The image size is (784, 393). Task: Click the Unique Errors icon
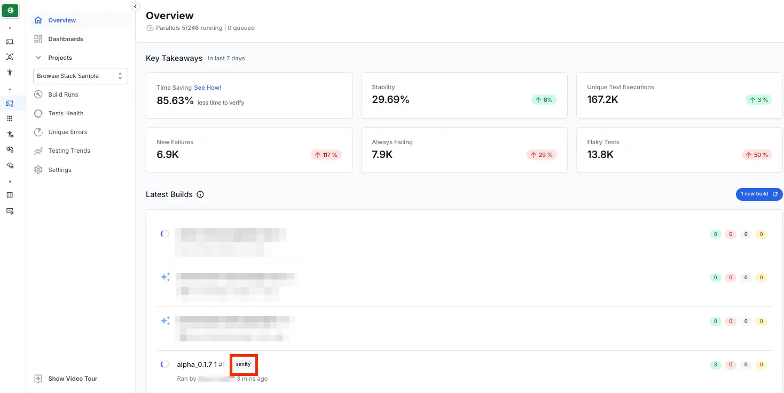(38, 132)
